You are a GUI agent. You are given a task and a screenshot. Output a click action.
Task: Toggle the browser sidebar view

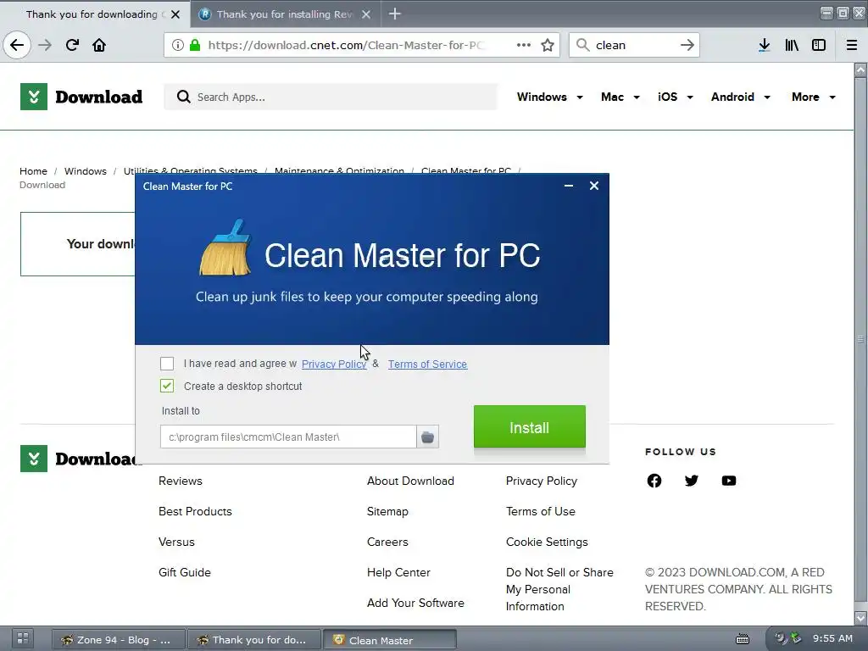point(819,45)
